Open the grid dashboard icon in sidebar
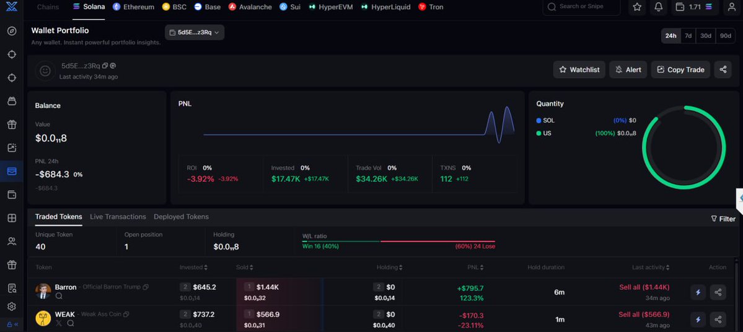The image size is (743, 332). pyautogui.click(x=12, y=218)
